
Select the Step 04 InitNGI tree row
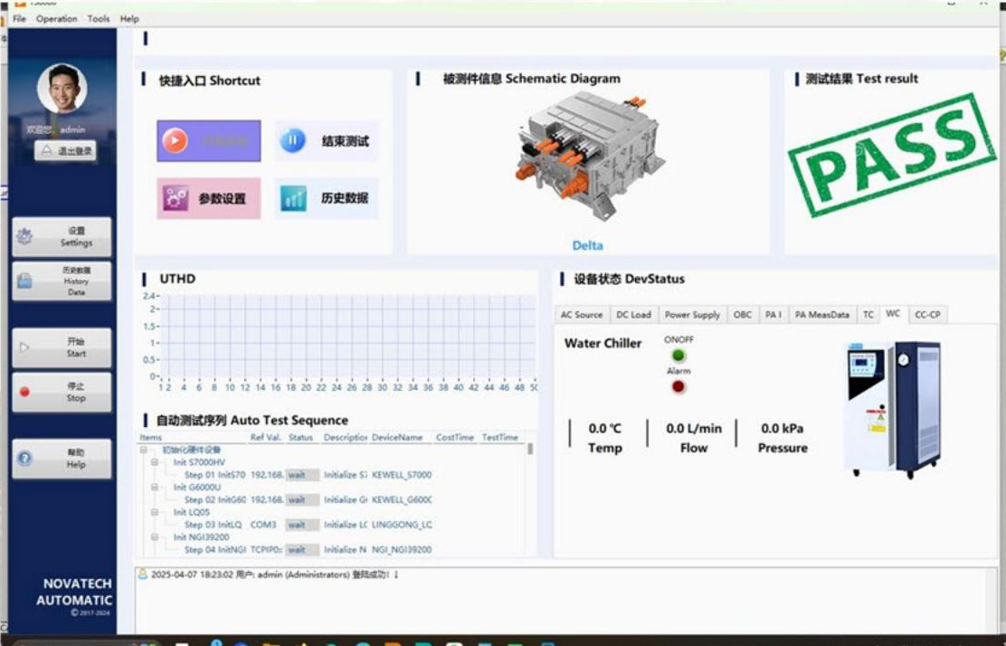[x=334, y=550]
